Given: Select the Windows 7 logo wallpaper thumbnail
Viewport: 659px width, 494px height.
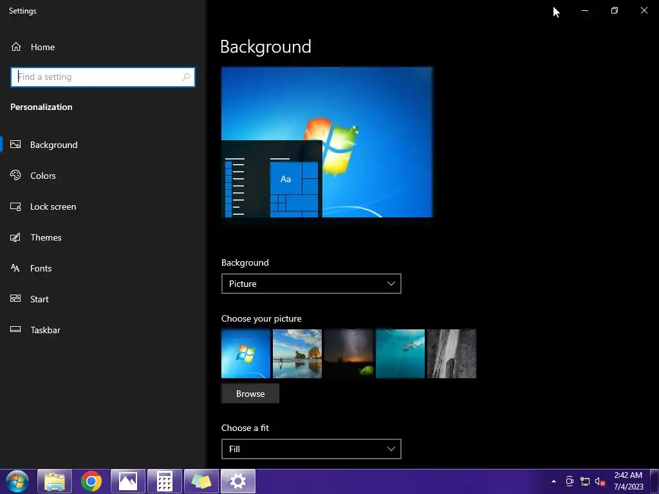Looking at the screenshot, I should click(246, 354).
